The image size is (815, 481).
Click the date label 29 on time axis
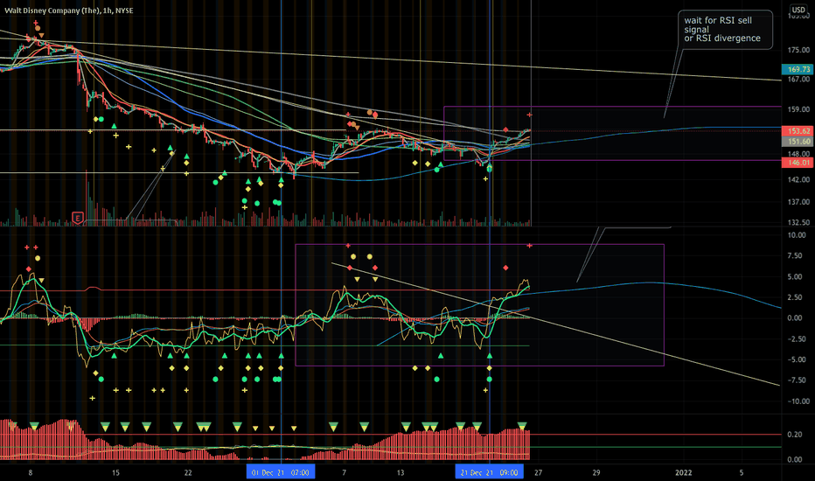click(x=596, y=472)
